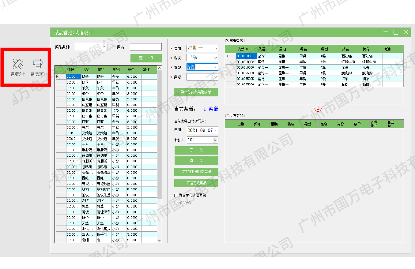Click the 保存到下周供应菜谱 button
Screen dimensions: 415x269
pyautogui.click(x=196, y=172)
